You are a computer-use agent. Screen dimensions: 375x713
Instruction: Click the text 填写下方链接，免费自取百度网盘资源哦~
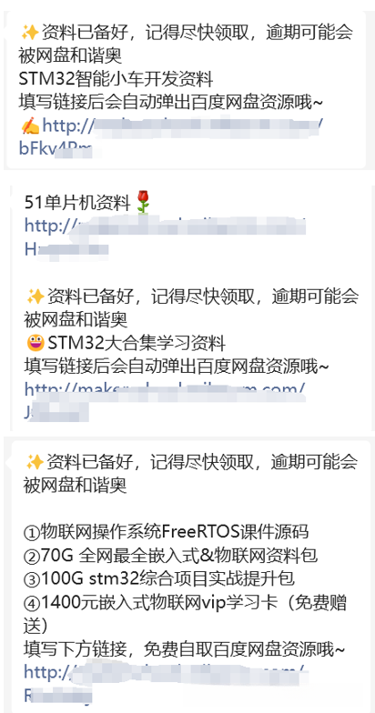click(186, 651)
